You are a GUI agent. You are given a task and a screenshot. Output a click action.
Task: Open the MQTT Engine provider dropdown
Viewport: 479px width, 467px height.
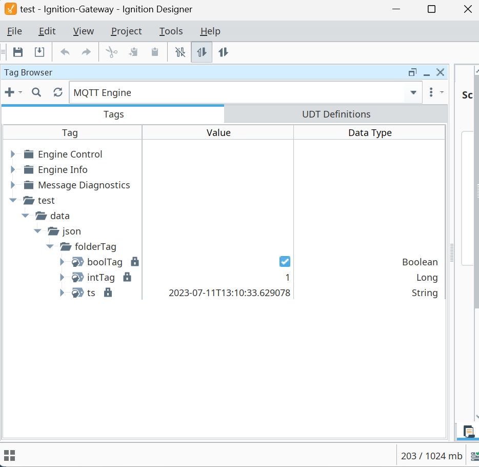(413, 92)
